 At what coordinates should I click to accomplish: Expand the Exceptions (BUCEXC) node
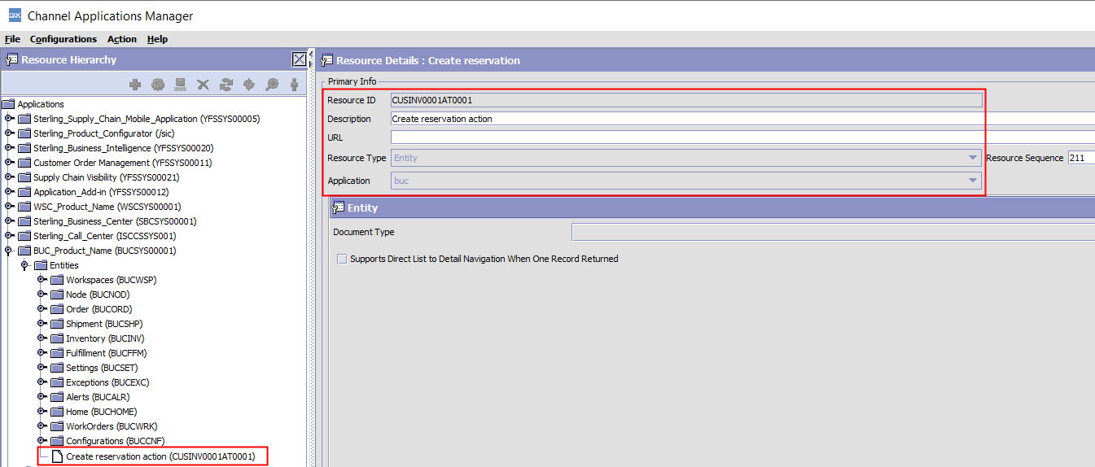[x=42, y=382]
